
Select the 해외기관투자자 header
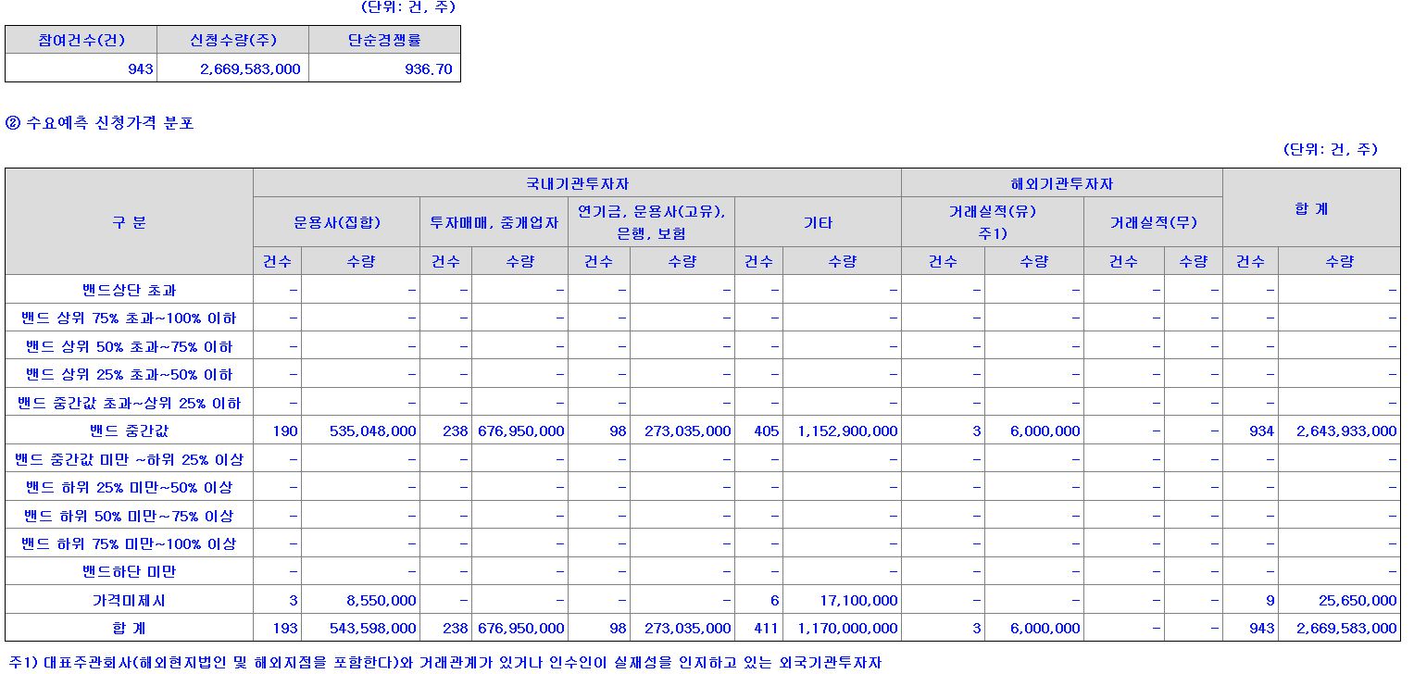pyautogui.click(x=1061, y=183)
